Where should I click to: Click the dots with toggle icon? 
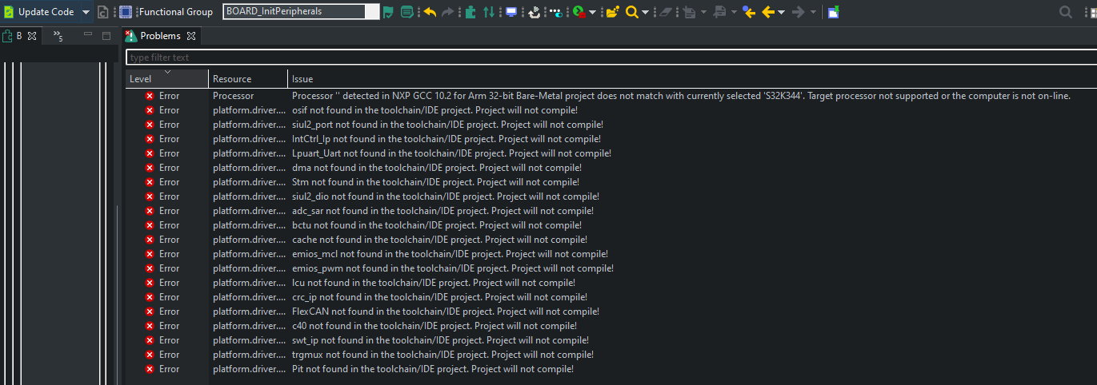(555, 12)
